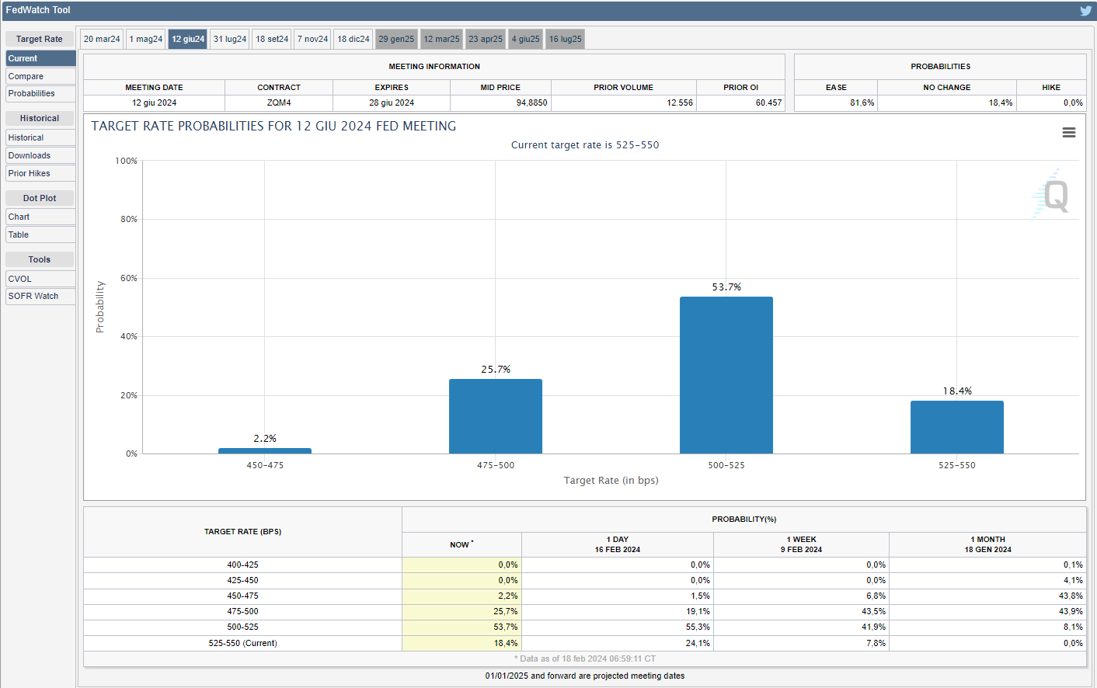Switch to the 16 lug25 meeting tab
1097x688 pixels.
pos(565,39)
